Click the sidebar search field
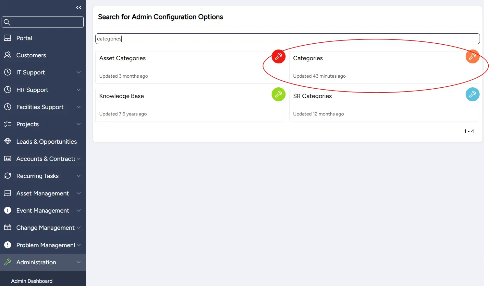The width and height of the screenshot is (489, 286). (x=43, y=22)
